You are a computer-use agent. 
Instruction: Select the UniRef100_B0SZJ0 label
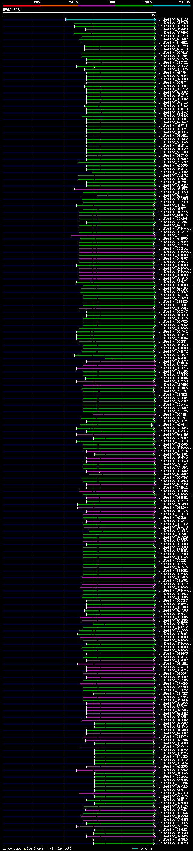173,36
